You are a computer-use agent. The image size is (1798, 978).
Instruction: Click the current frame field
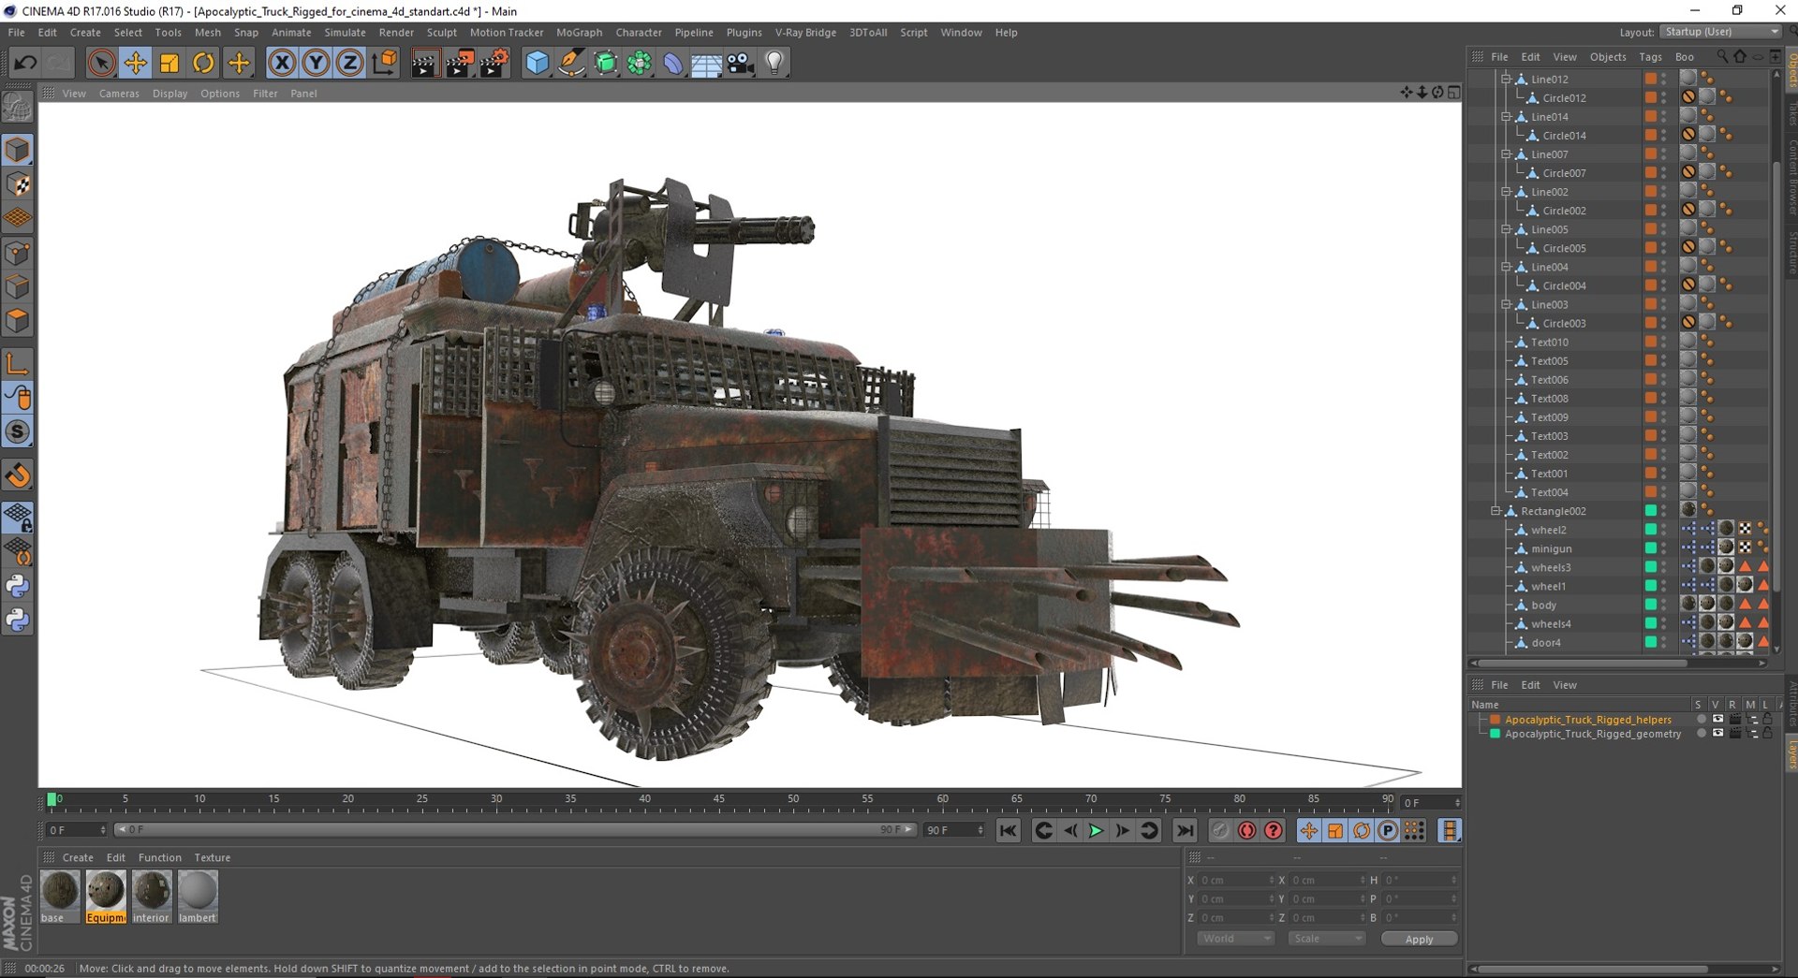pyautogui.click(x=1430, y=803)
